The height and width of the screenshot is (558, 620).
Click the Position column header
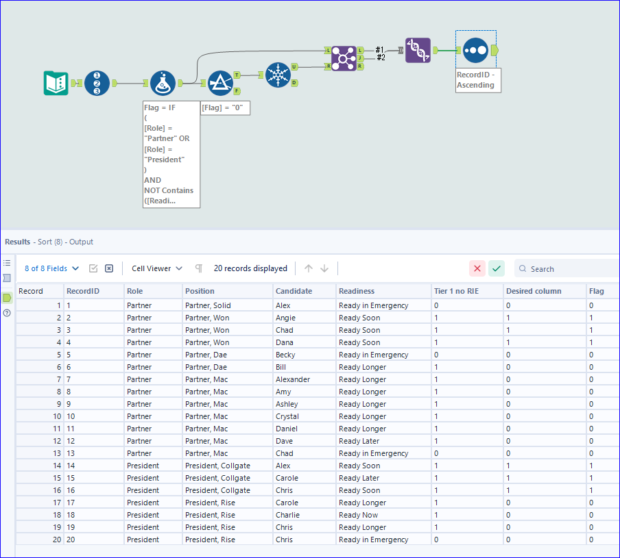pos(228,291)
